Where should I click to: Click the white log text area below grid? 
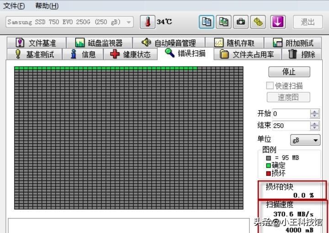click(128, 226)
